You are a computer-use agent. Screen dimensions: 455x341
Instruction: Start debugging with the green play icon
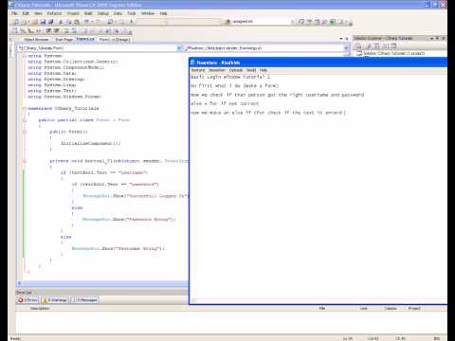click(x=131, y=22)
